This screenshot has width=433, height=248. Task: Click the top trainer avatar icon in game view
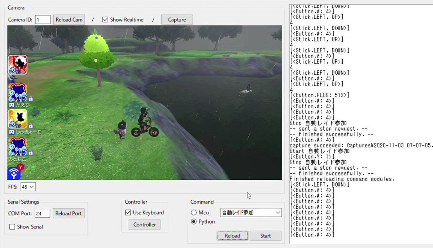click(18, 65)
